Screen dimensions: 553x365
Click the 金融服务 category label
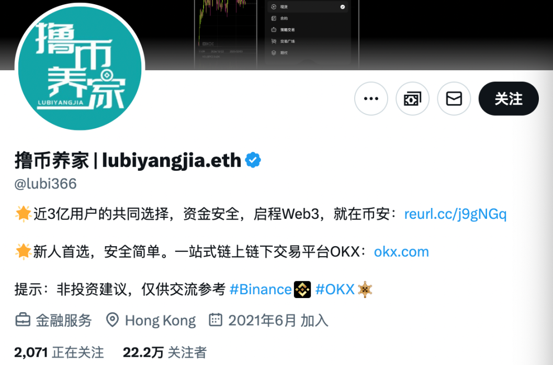click(64, 320)
